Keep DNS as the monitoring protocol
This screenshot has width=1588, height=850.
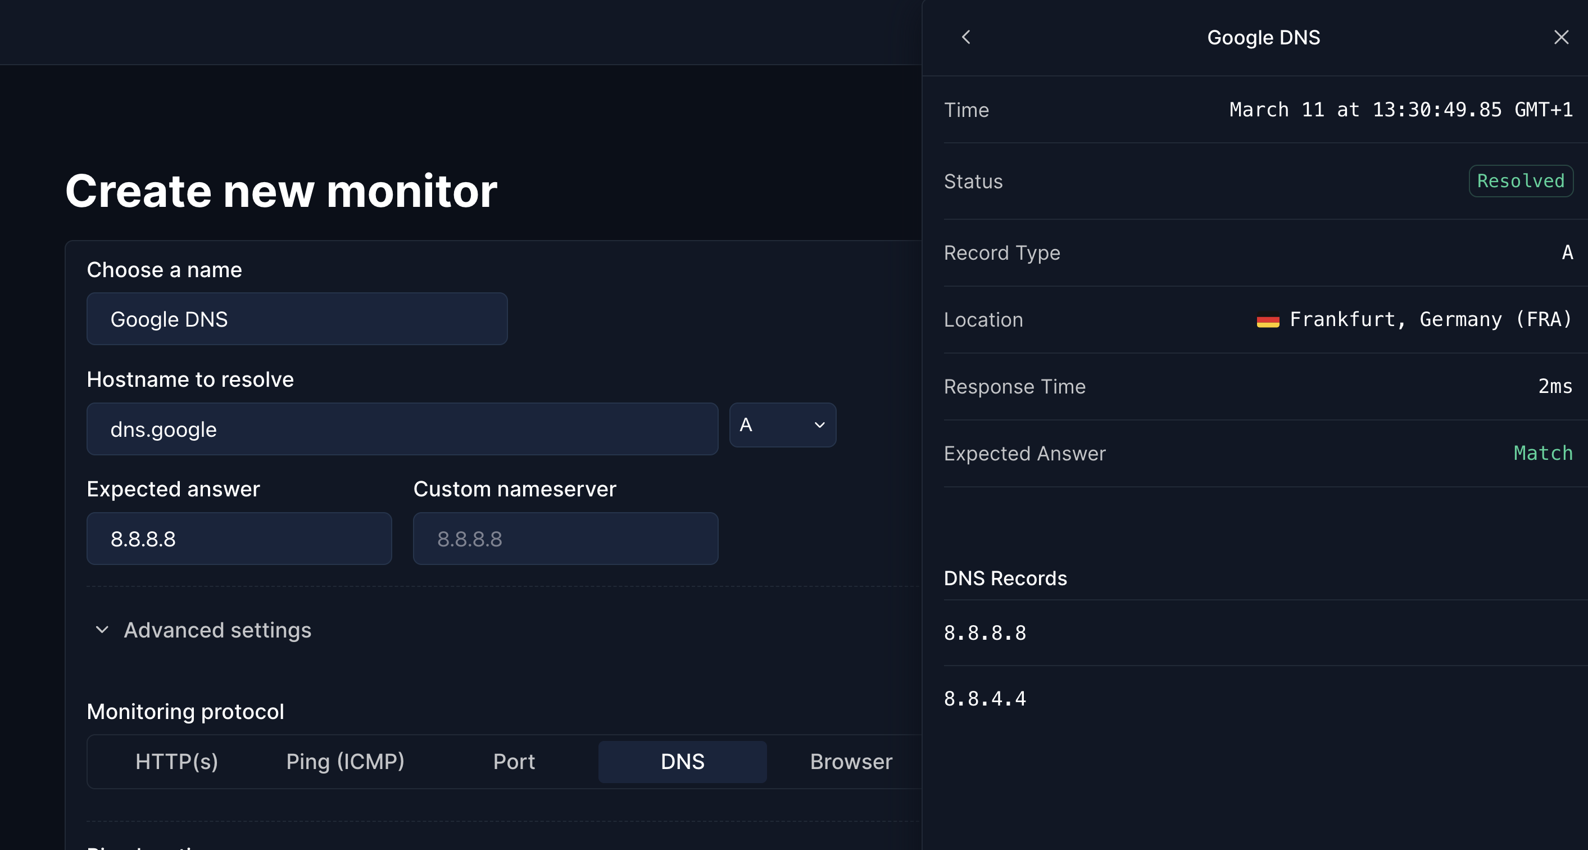(682, 762)
